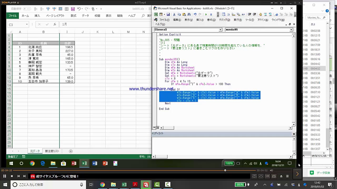The width and height of the screenshot is (337, 189).
Task: Expand the Name Box dropdown next to C3
Action: tap(27, 24)
